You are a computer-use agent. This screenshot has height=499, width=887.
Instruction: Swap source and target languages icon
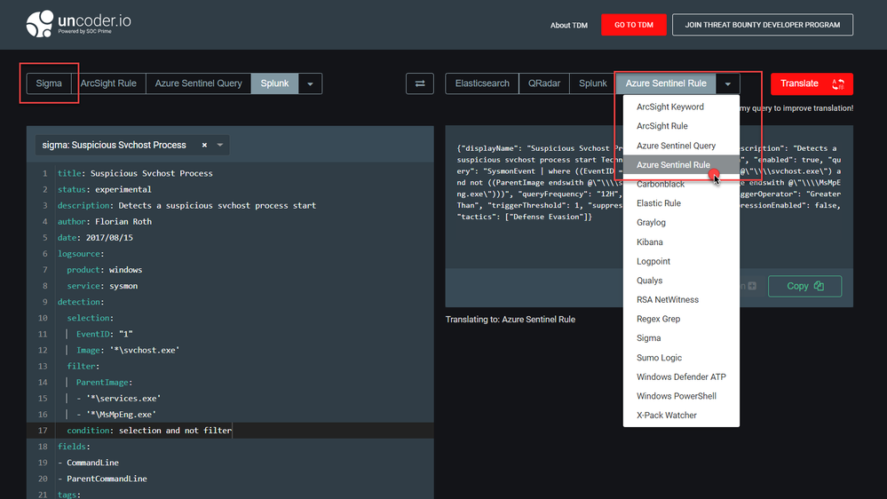click(420, 83)
